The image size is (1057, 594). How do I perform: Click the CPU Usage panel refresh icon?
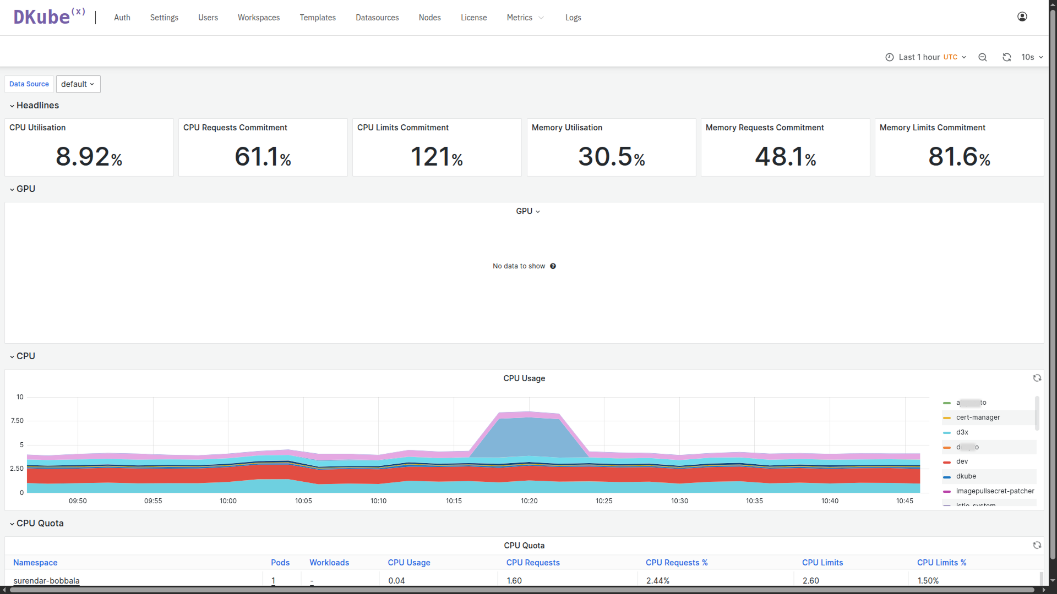(x=1037, y=378)
